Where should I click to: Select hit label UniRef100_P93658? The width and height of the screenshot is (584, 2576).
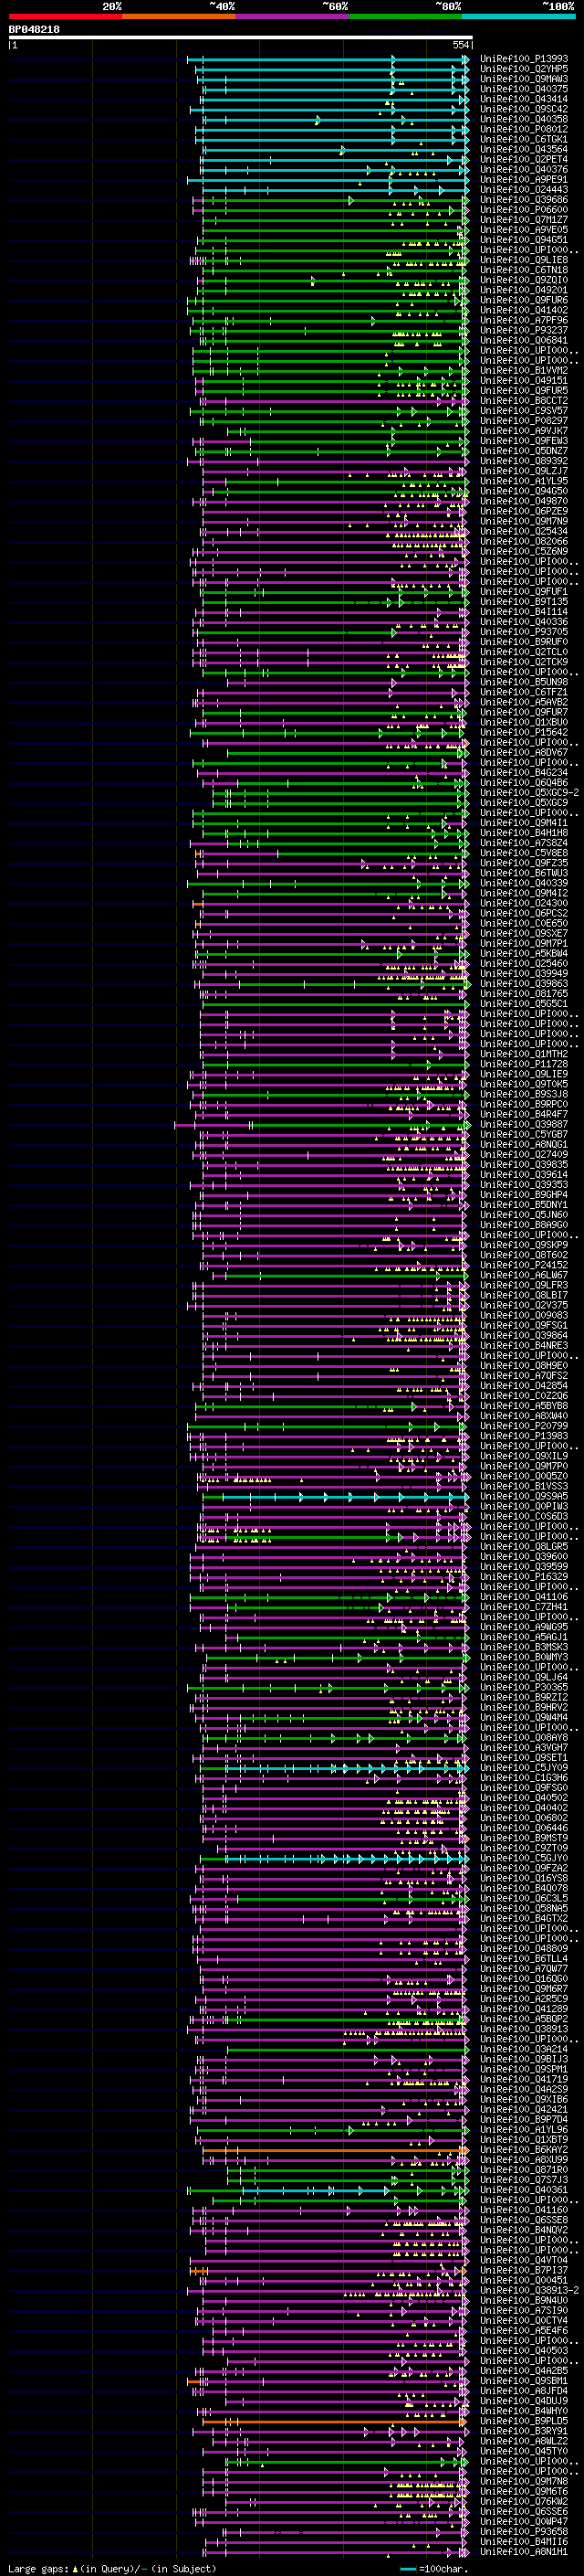524,2531
